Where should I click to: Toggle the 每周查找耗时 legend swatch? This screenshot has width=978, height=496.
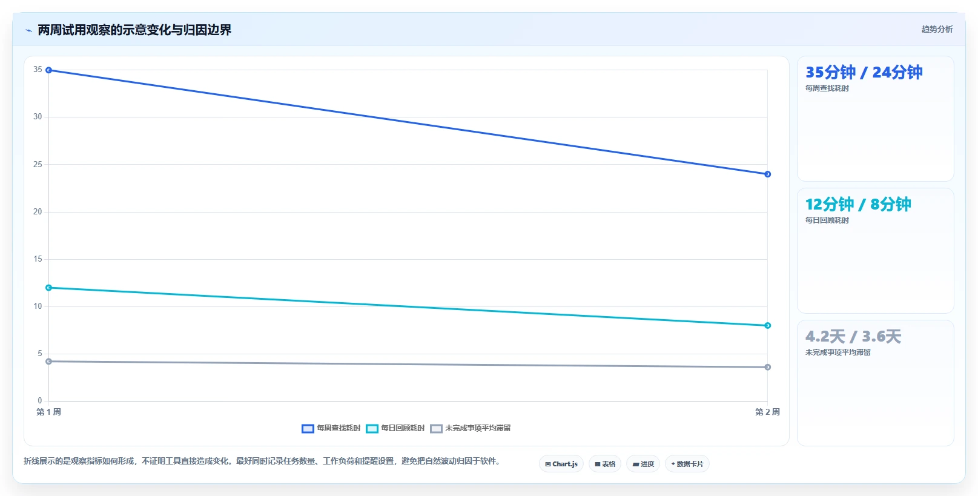308,429
